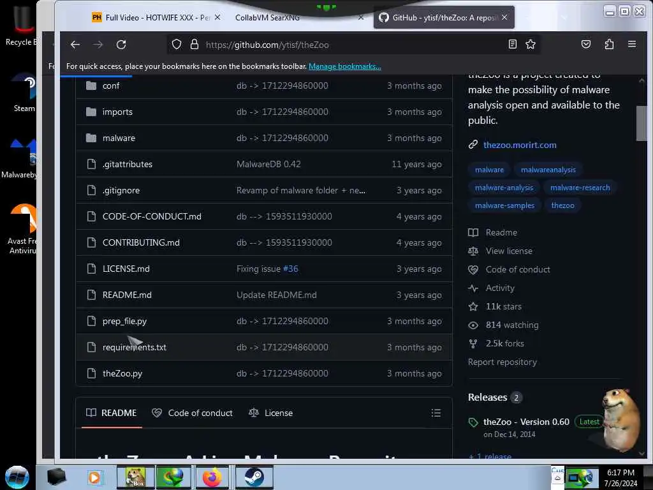The height and width of the screenshot is (490, 653).
Task: Show hidden tray icons arrow
Action: (x=557, y=479)
